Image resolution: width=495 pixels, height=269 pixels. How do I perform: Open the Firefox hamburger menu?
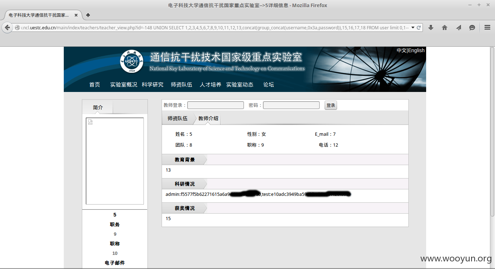[x=487, y=28]
